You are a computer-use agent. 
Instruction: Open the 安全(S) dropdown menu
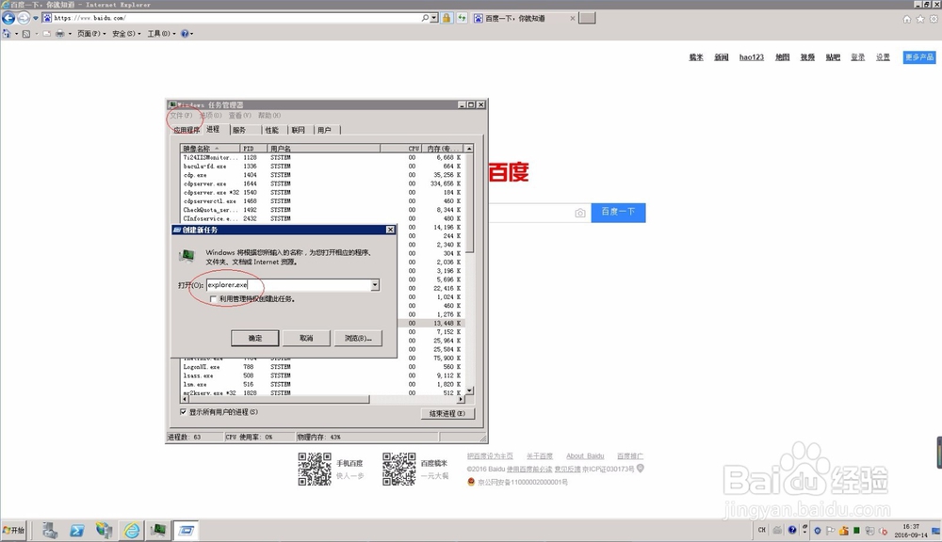point(126,34)
